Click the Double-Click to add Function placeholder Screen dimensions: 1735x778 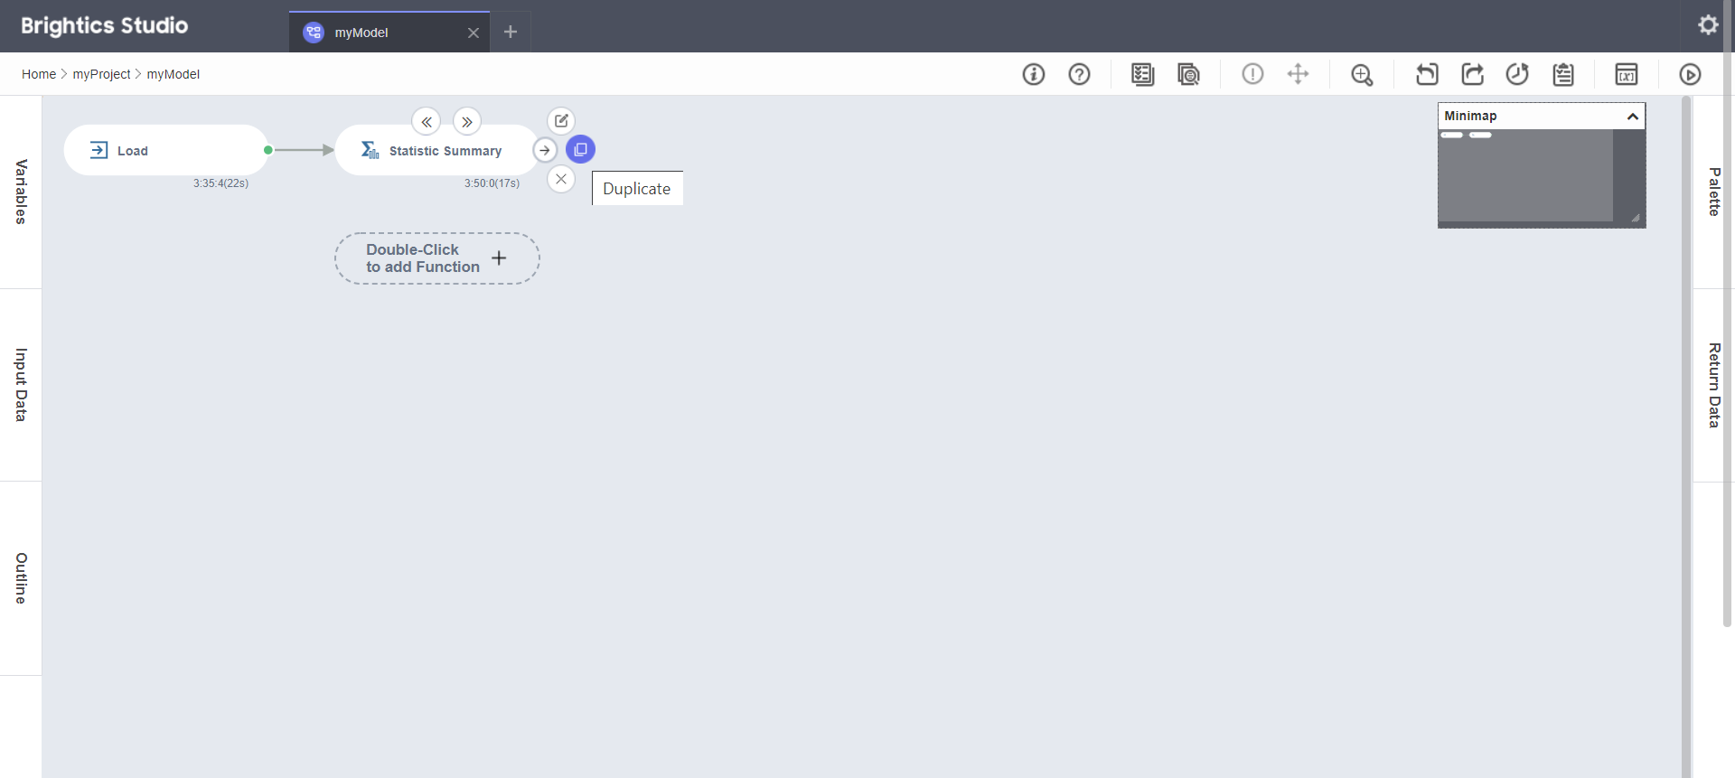437,258
